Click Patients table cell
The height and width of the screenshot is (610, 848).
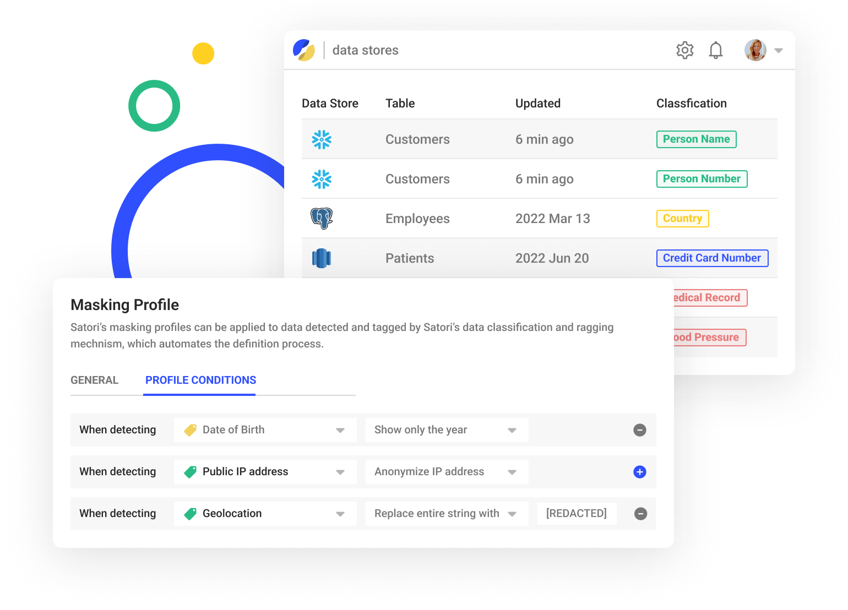click(x=410, y=258)
